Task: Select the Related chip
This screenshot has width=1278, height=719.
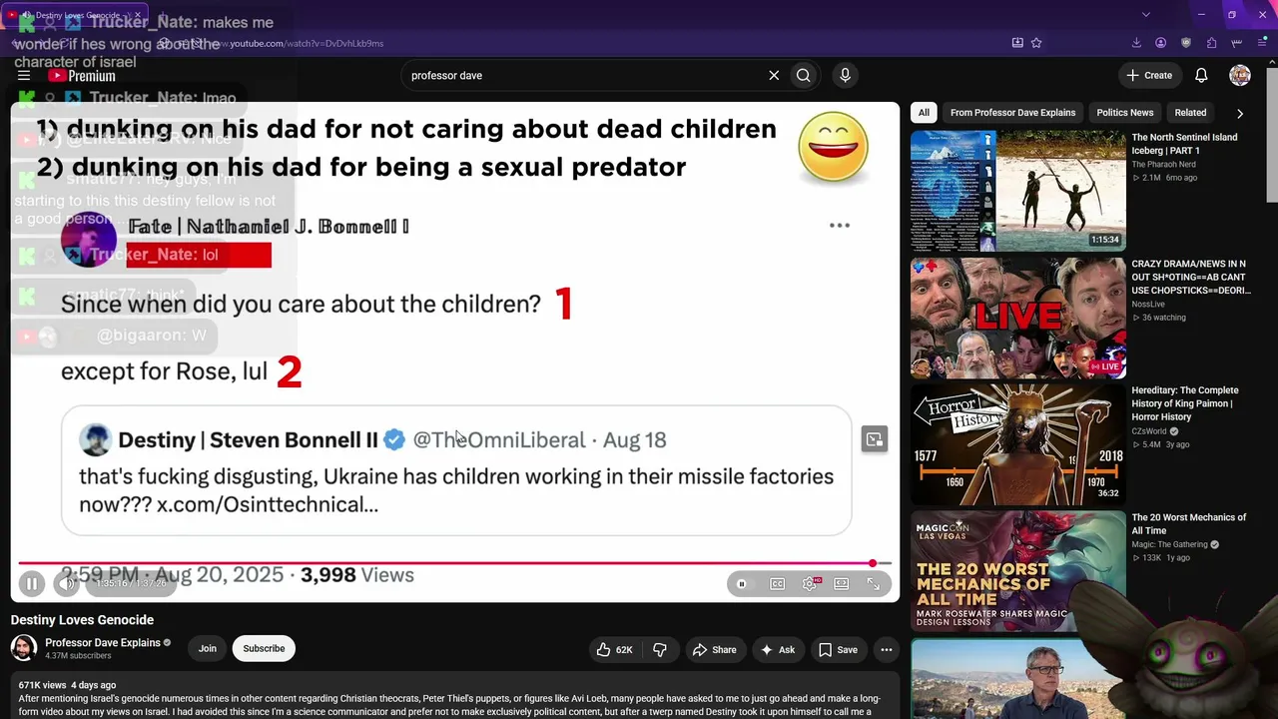Action: [x=1190, y=113]
